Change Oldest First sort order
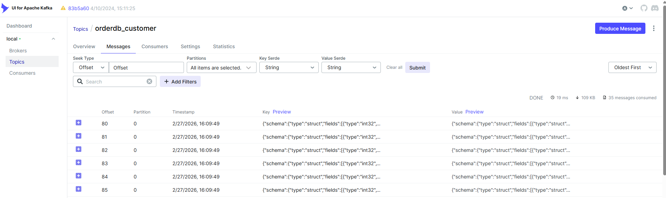This screenshot has width=666, height=198. point(632,67)
